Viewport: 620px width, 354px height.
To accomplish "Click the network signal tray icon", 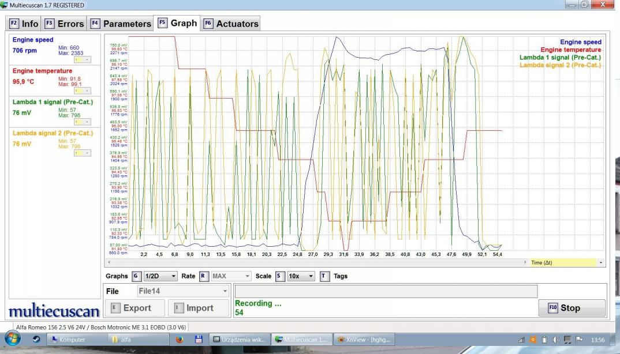I will coord(522,340).
